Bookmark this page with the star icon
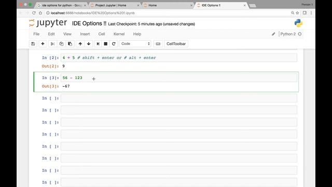The height and width of the screenshot is (187, 332). tap(297, 13)
